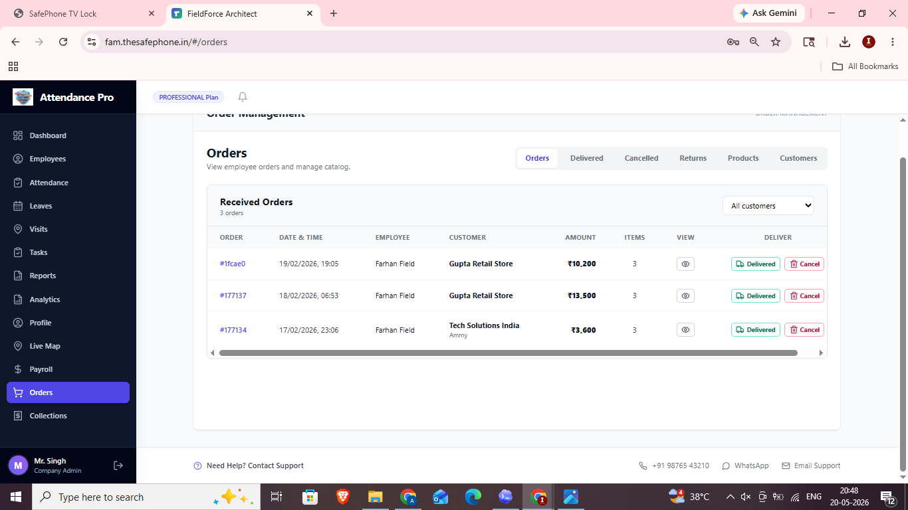This screenshot has height=510, width=908.
Task: Open File Explorer from taskbar
Action: pyautogui.click(x=375, y=497)
